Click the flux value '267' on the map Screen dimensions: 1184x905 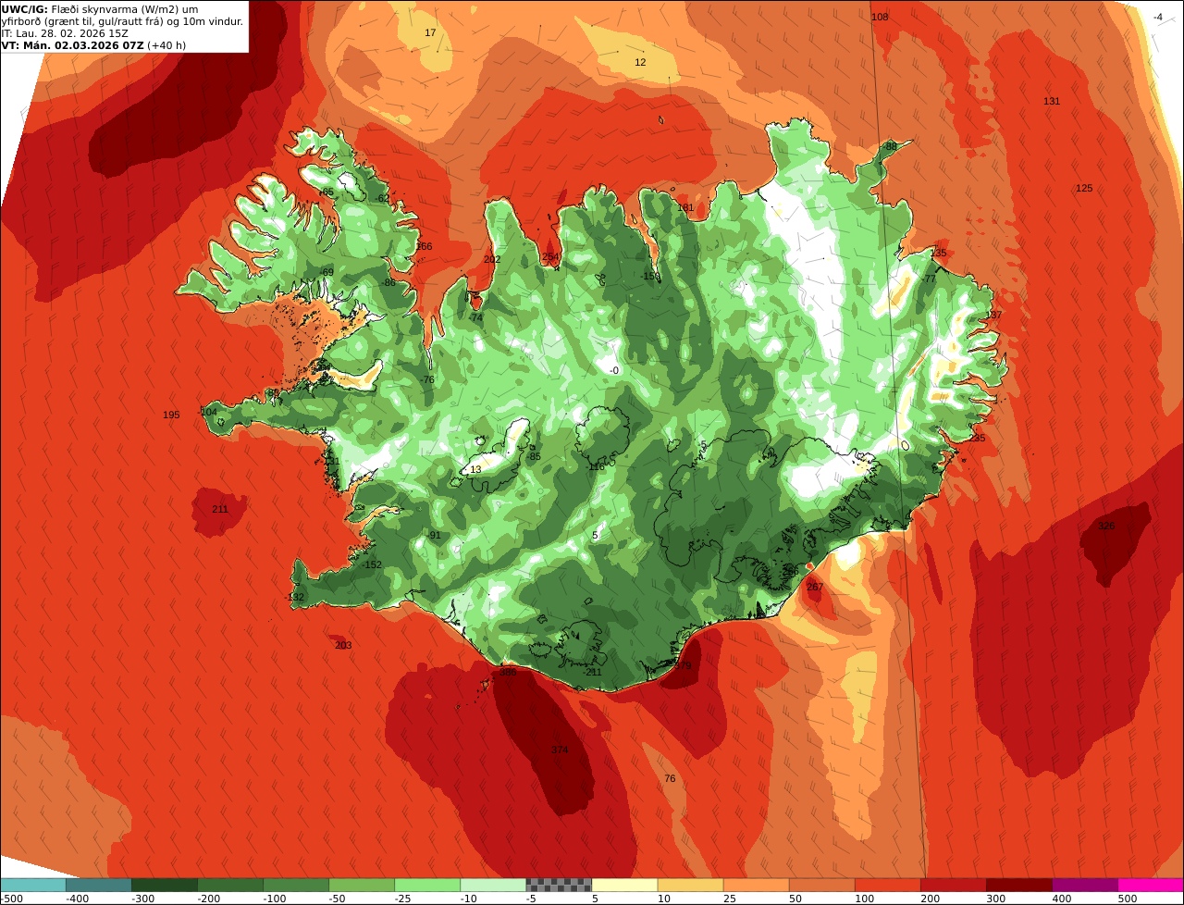point(815,587)
